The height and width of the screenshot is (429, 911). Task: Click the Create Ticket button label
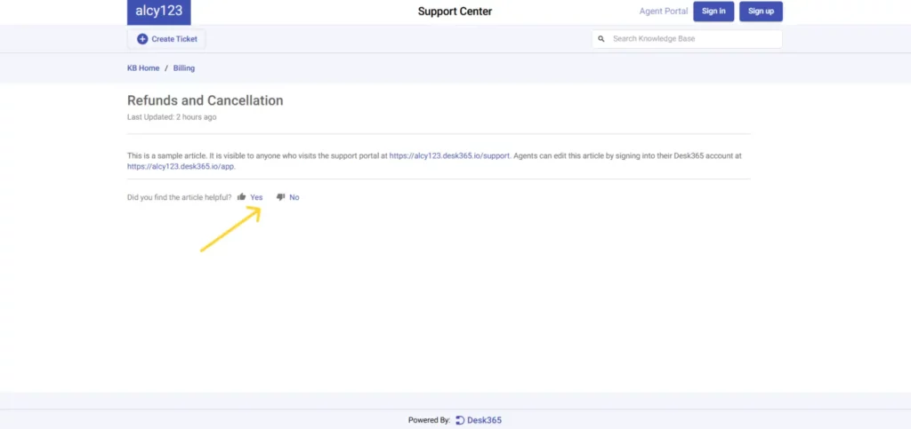174,39
